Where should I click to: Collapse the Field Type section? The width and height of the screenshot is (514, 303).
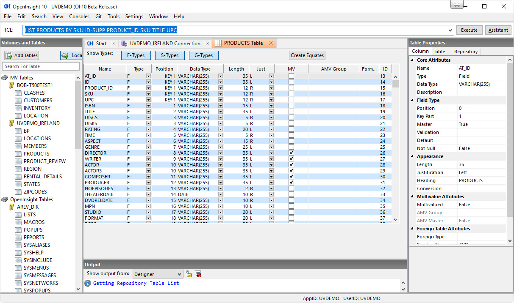(x=413, y=100)
